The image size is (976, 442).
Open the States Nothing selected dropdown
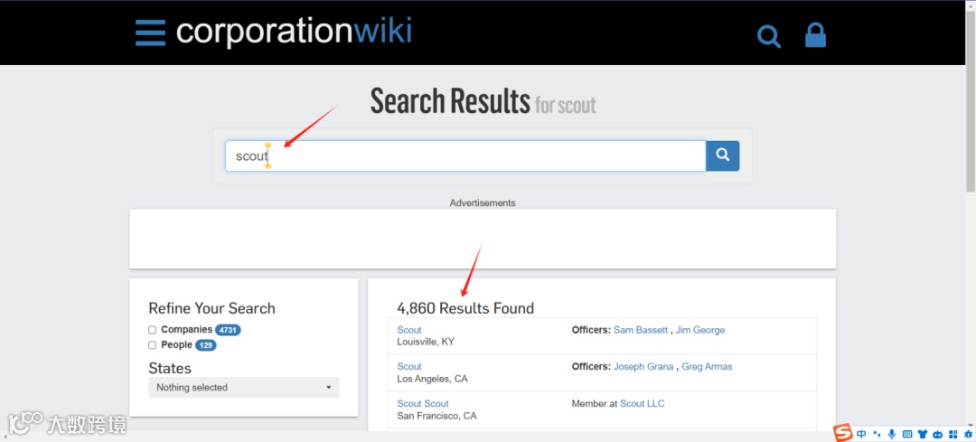244,387
